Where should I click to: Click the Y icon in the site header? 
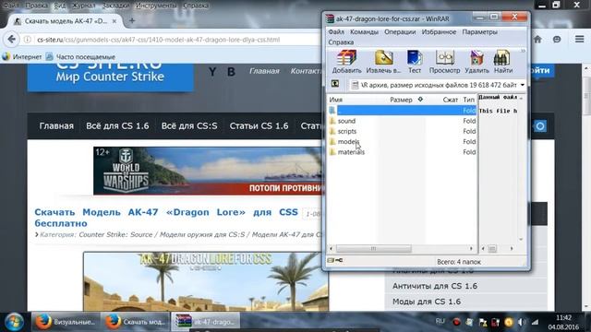click(212, 71)
